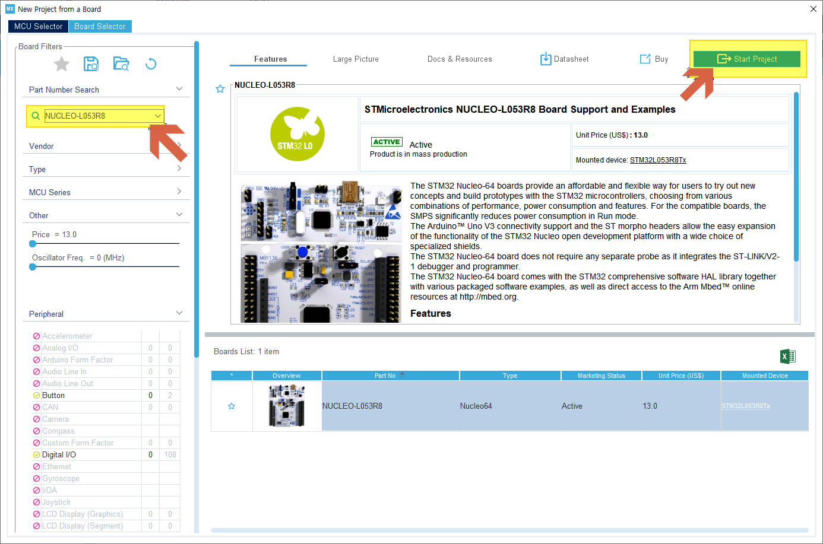Switch to the MCU Selector tab
823x544 pixels.
(38, 26)
